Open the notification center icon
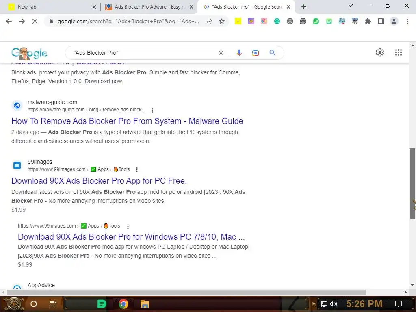This screenshot has width=416, height=312. pos(399,304)
